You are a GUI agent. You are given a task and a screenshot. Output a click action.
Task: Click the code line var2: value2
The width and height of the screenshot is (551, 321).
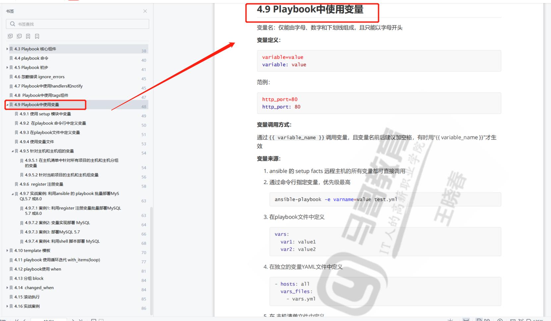(x=298, y=249)
